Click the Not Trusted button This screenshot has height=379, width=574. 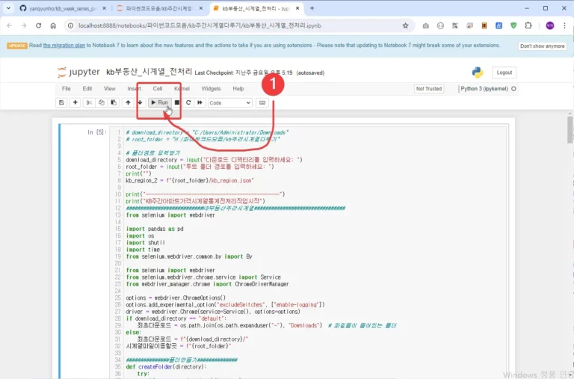429,89
